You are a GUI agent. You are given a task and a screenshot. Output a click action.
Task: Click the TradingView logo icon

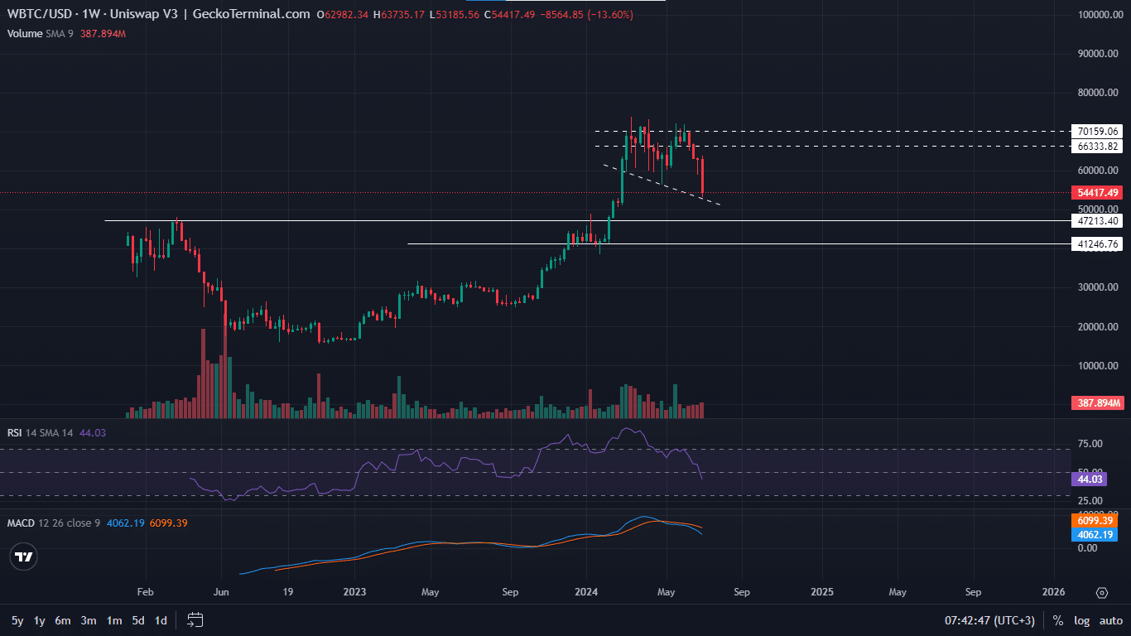(x=25, y=557)
